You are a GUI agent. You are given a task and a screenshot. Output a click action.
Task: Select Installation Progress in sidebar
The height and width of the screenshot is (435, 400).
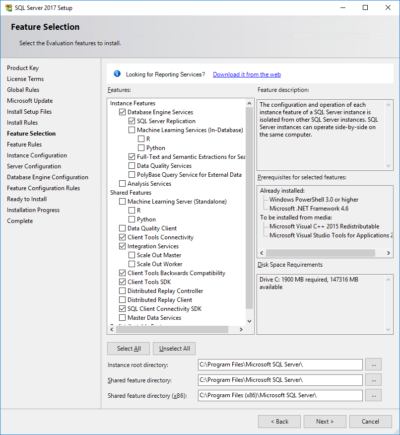(33, 210)
